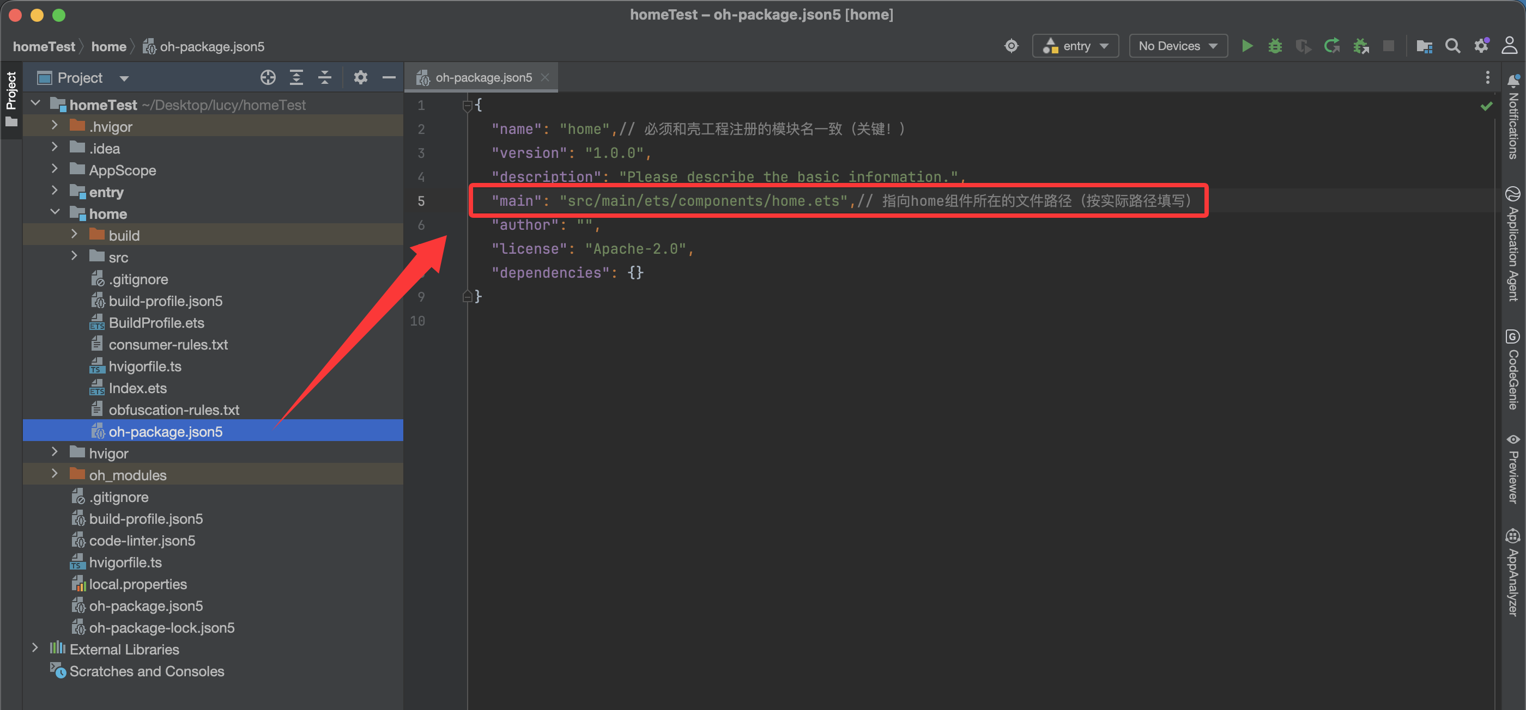The height and width of the screenshot is (710, 1526).
Task: Click the locate target crosshair in Project panel
Action: tap(268, 77)
